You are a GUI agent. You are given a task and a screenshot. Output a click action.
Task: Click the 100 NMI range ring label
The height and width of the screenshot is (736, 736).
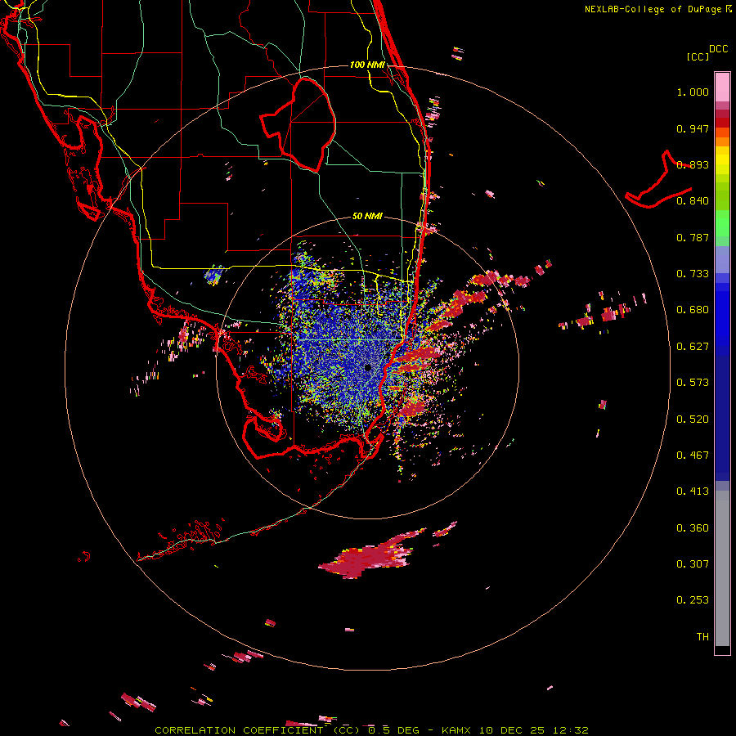[x=367, y=65]
